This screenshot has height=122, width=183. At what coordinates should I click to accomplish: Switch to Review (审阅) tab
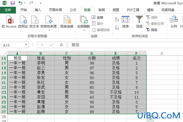point(102,10)
